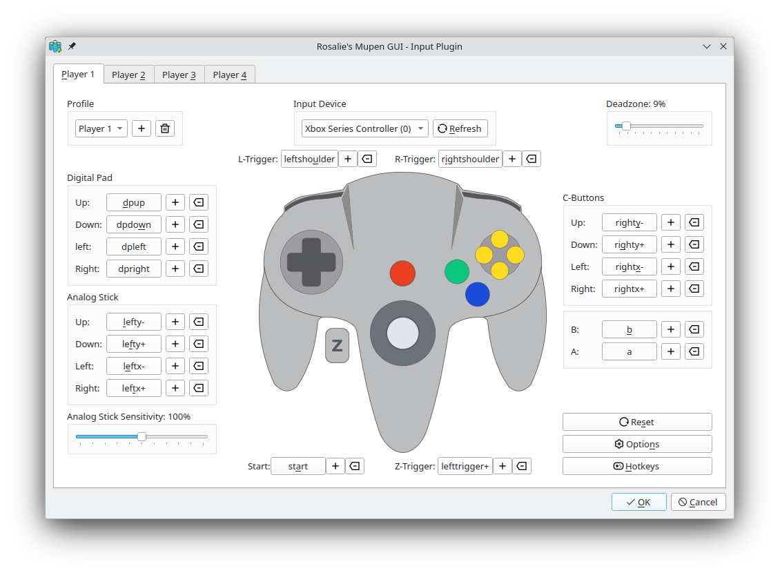Add a mapping for Z-Trigger

click(503, 466)
